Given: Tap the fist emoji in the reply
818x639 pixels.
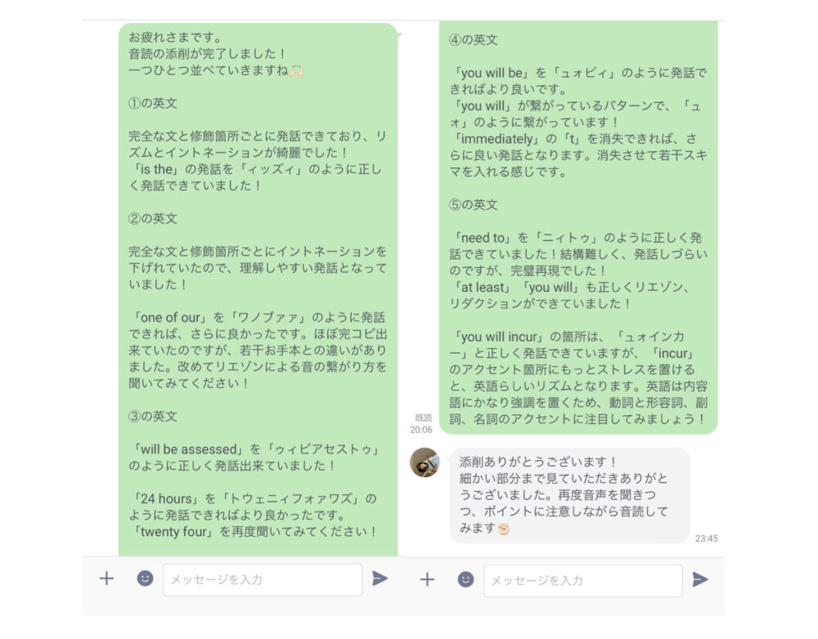Looking at the screenshot, I should click(x=503, y=529).
